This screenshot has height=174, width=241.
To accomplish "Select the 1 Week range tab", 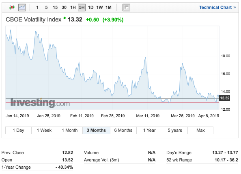I will (44, 130).
